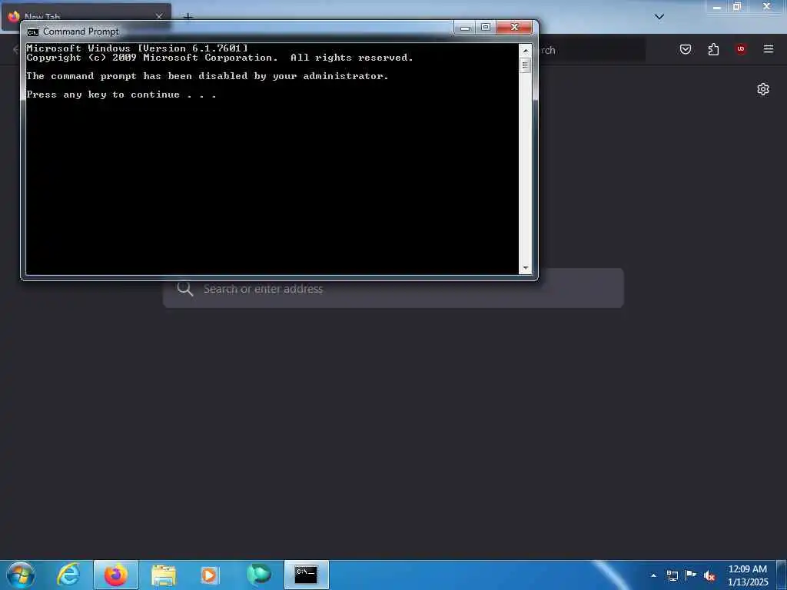Click the Command Prompt scrollbar thumb
Viewport: 787px width, 590px height.
tap(526, 65)
